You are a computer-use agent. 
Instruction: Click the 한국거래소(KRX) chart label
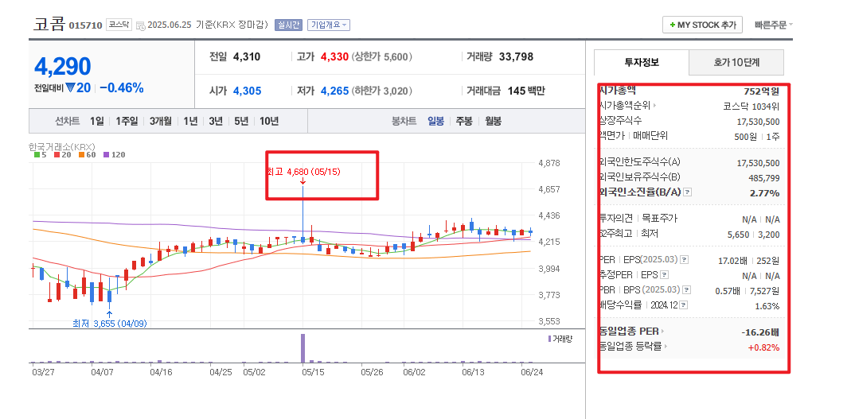point(62,146)
